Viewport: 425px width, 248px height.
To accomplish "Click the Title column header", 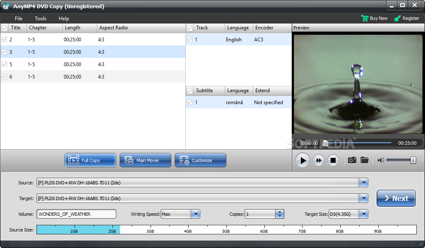I will pos(18,28).
